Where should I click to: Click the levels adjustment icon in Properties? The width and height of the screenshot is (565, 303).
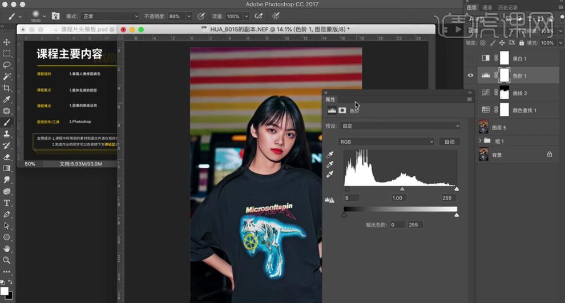332,110
